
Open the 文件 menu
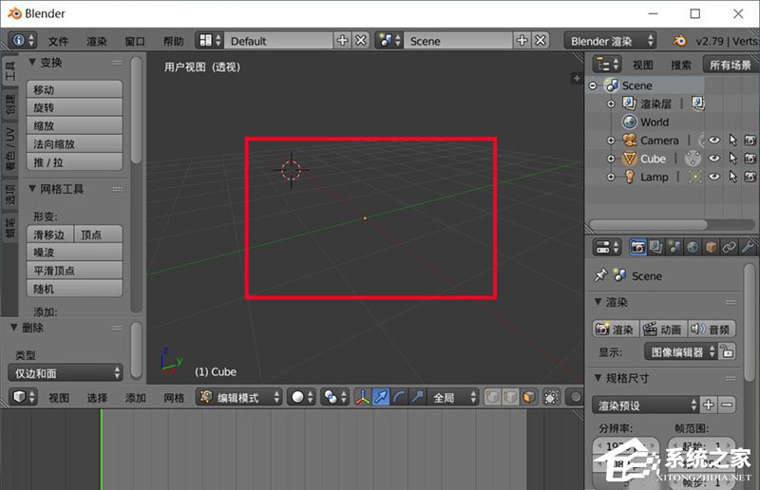59,41
